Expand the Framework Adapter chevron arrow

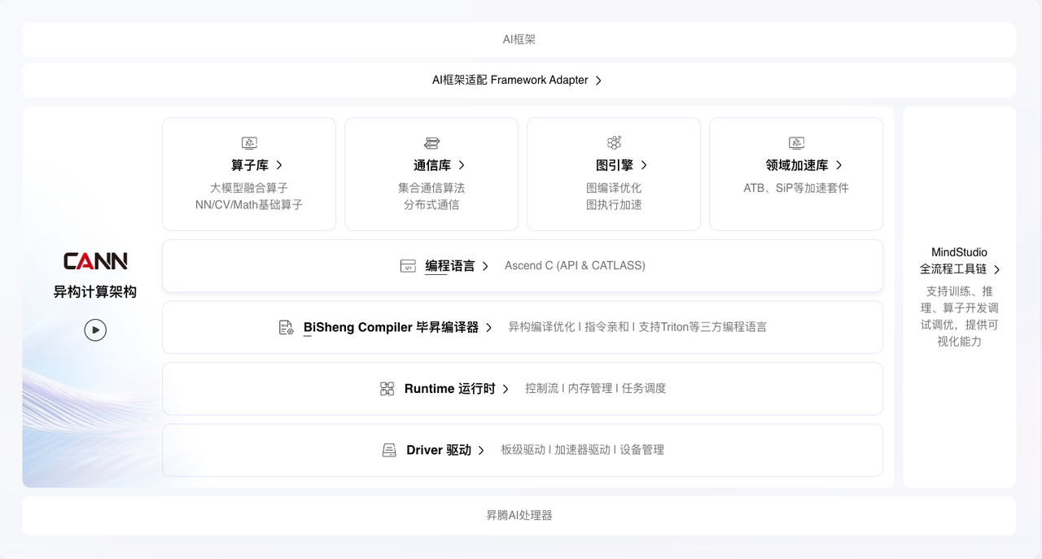[598, 81]
